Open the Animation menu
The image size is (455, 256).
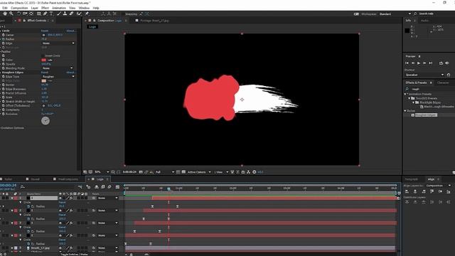tap(59, 8)
